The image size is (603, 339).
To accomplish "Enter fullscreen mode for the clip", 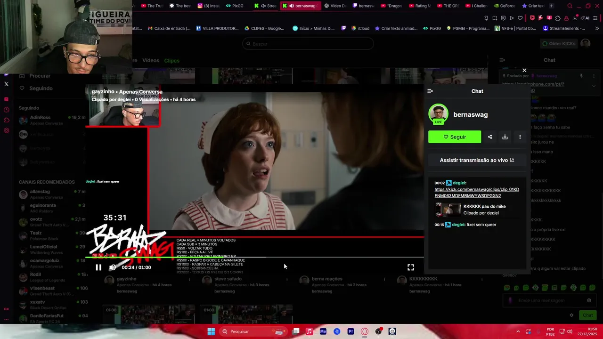I will 411,267.
